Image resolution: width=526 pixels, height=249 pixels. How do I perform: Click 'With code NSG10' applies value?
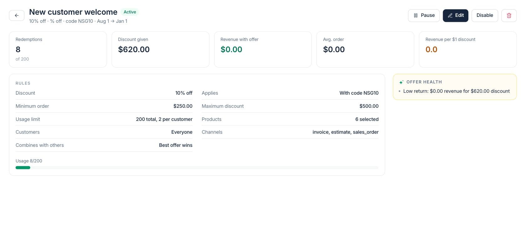(359, 93)
